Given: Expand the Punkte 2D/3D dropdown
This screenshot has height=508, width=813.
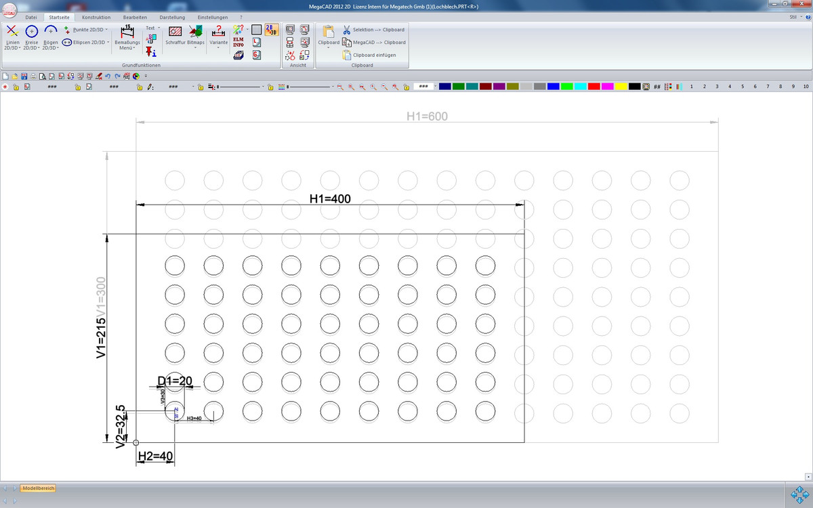Looking at the screenshot, I should pos(106,30).
